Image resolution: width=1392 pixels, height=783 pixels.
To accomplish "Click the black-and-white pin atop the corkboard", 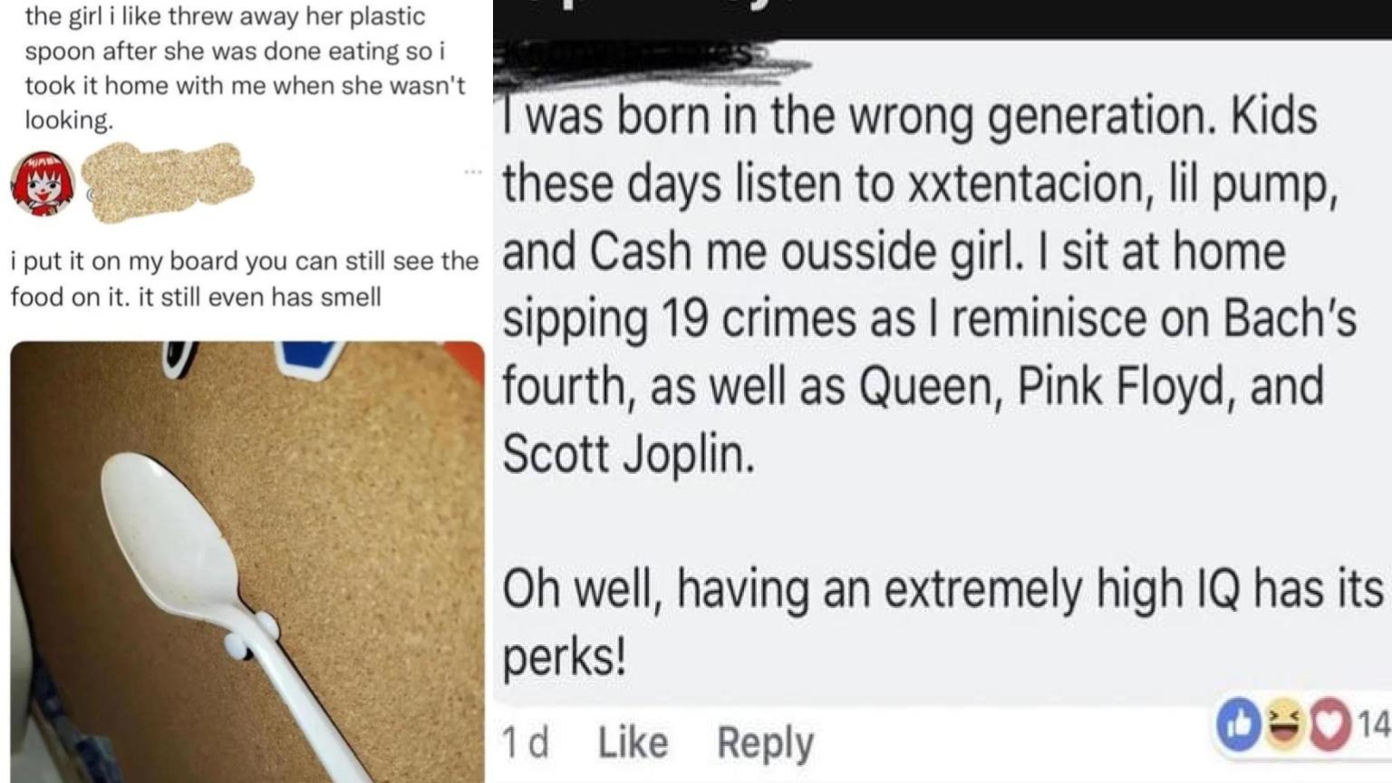I will 180,357.
